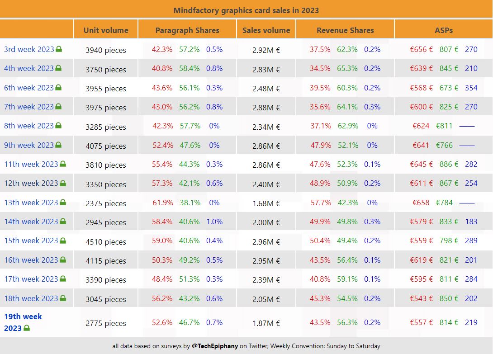Click the lock icon under 19th week

27,328
